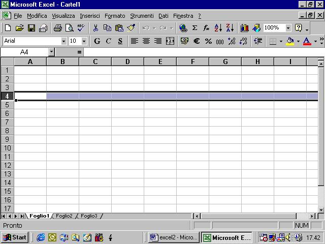This screenshot has height=244, width=325.
Task: Print the sheet with printer icon
Action: click(x=58, y=28)
